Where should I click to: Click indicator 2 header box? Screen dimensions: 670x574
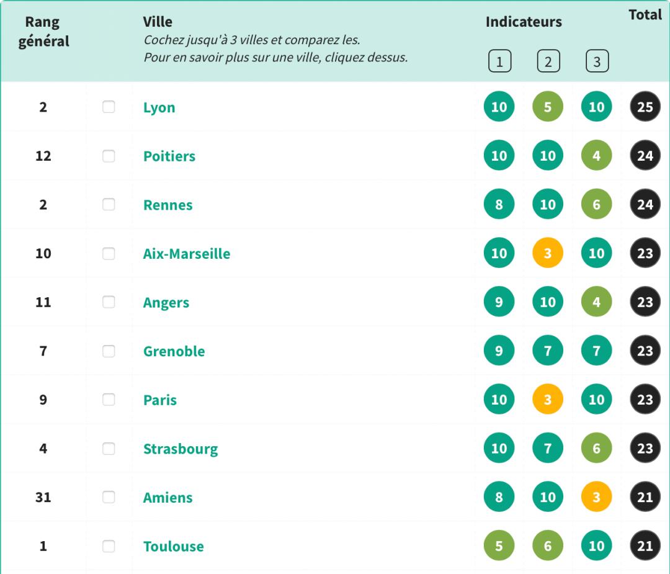(548, 61)
